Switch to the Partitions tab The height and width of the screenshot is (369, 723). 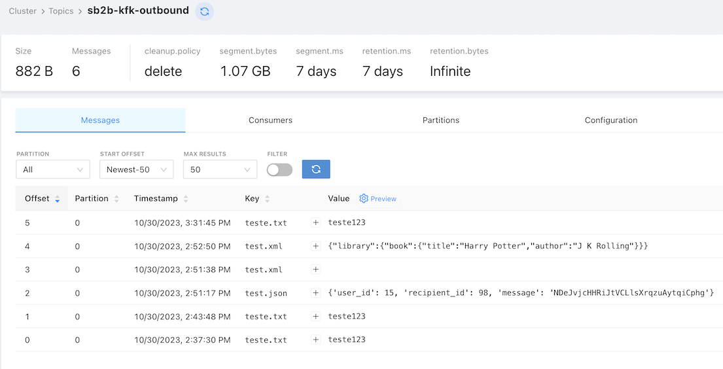click(x=441, y=120)
